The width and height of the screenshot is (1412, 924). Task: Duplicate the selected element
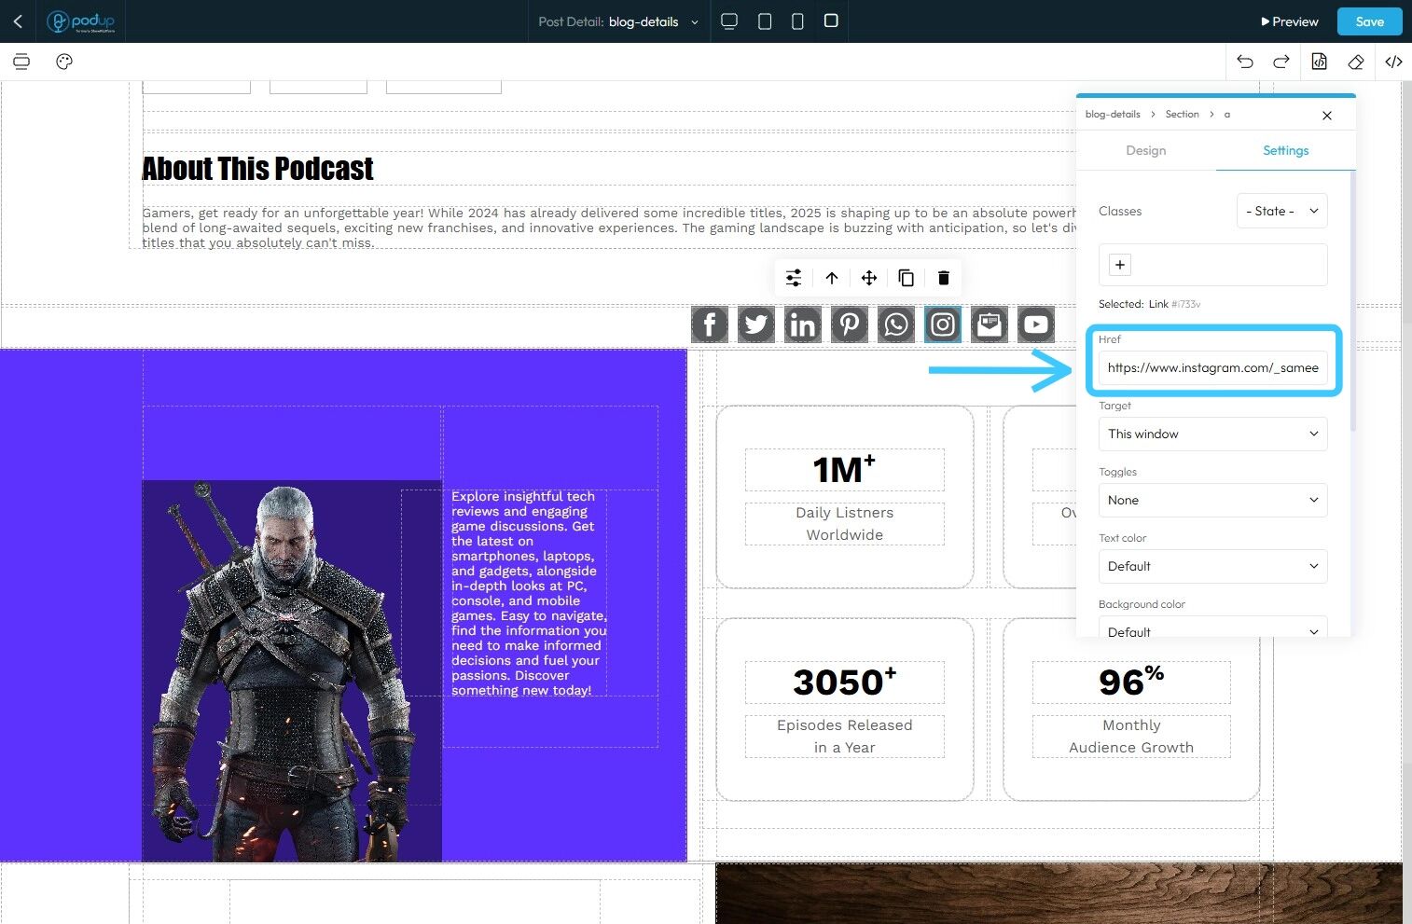907,278
